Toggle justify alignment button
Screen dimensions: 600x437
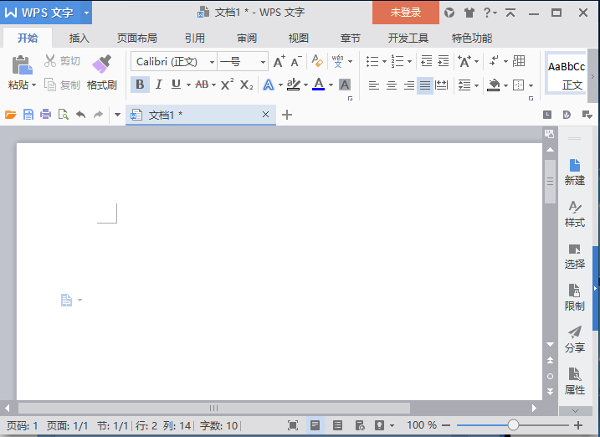pyautogui.click(x=425, y=85)
